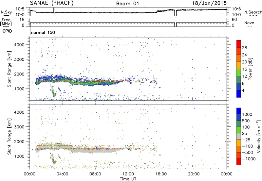Image resolution: width=262 pixels, height=181 pixels.
Task: Select the 'Slant Range [km]' title of velocity panel
Action: coord(9,137)
